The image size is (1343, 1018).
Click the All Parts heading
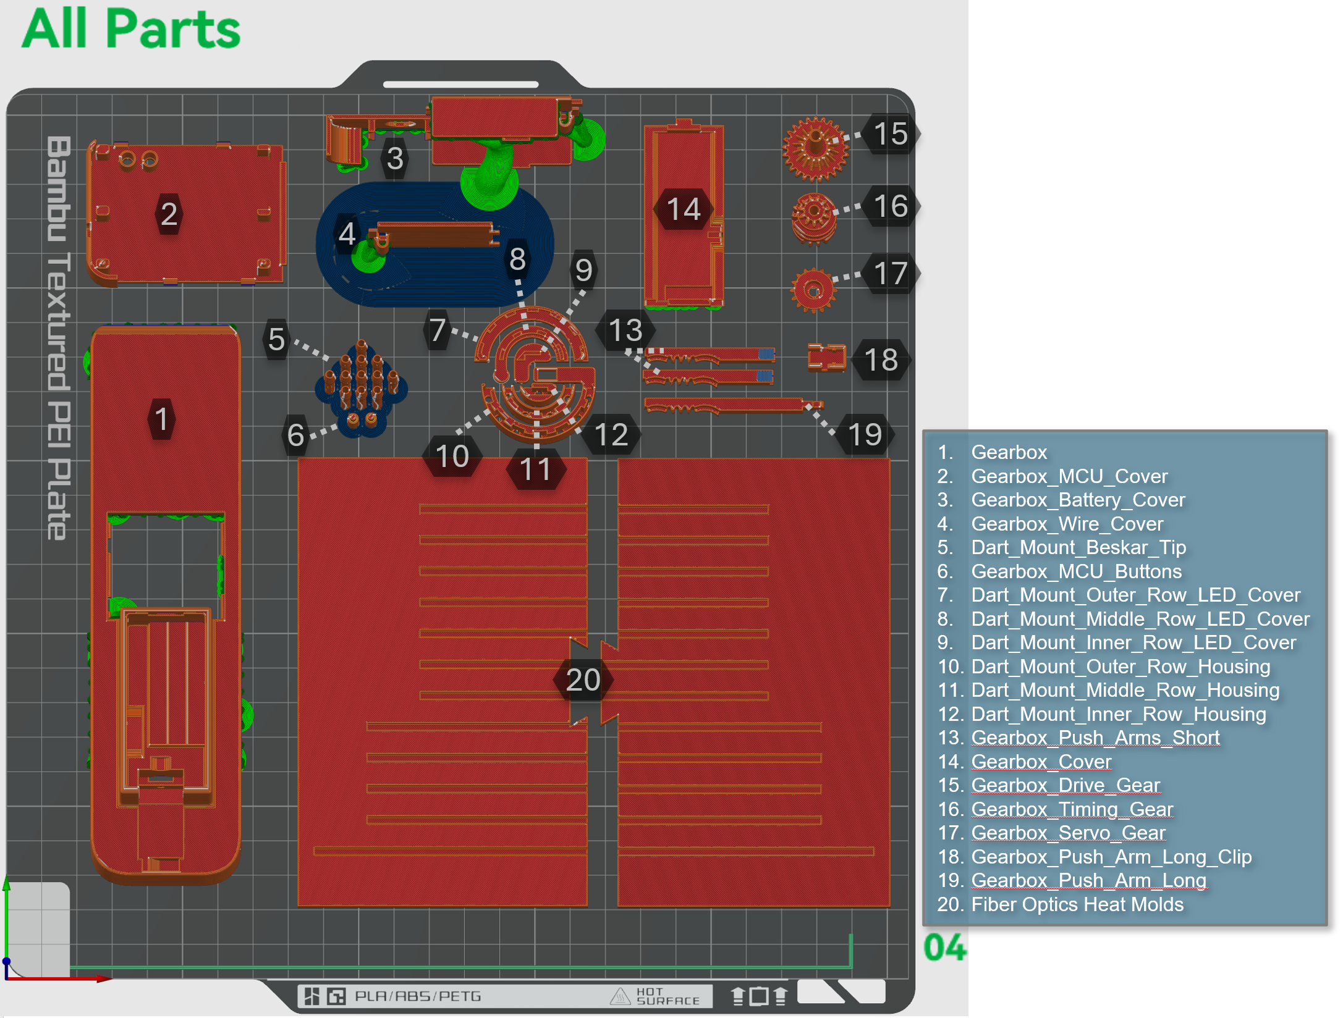[x=131, y=28]
